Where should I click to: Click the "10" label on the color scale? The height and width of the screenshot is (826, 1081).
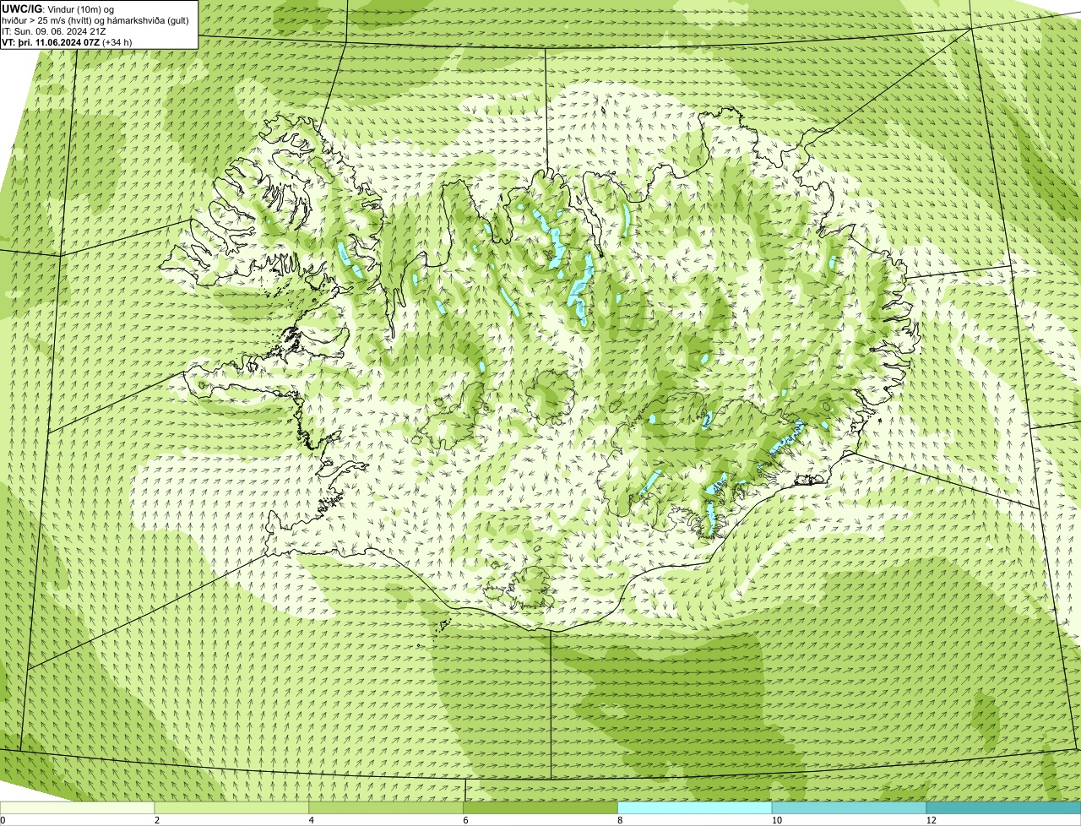coord(775,820)
